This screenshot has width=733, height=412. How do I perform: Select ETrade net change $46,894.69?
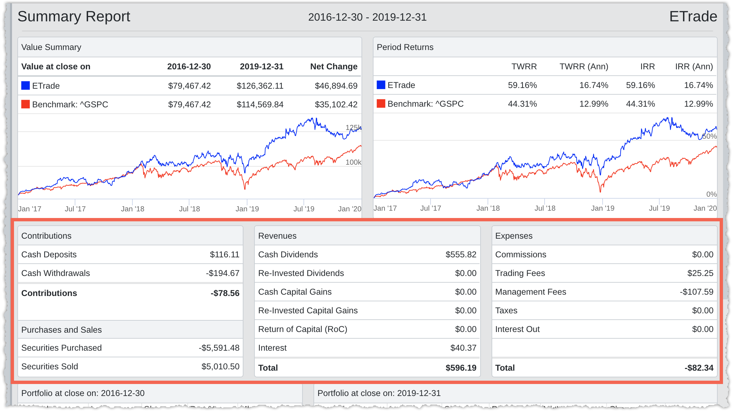336,86
